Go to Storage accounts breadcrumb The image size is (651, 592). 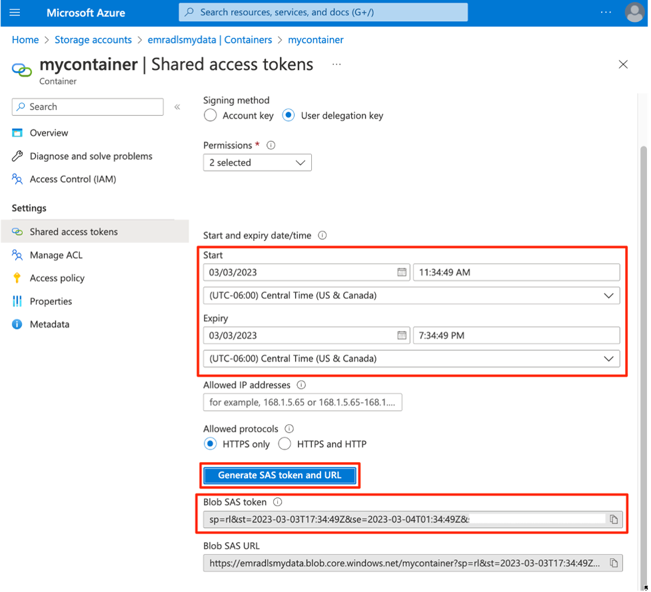(x=93, y=40)
